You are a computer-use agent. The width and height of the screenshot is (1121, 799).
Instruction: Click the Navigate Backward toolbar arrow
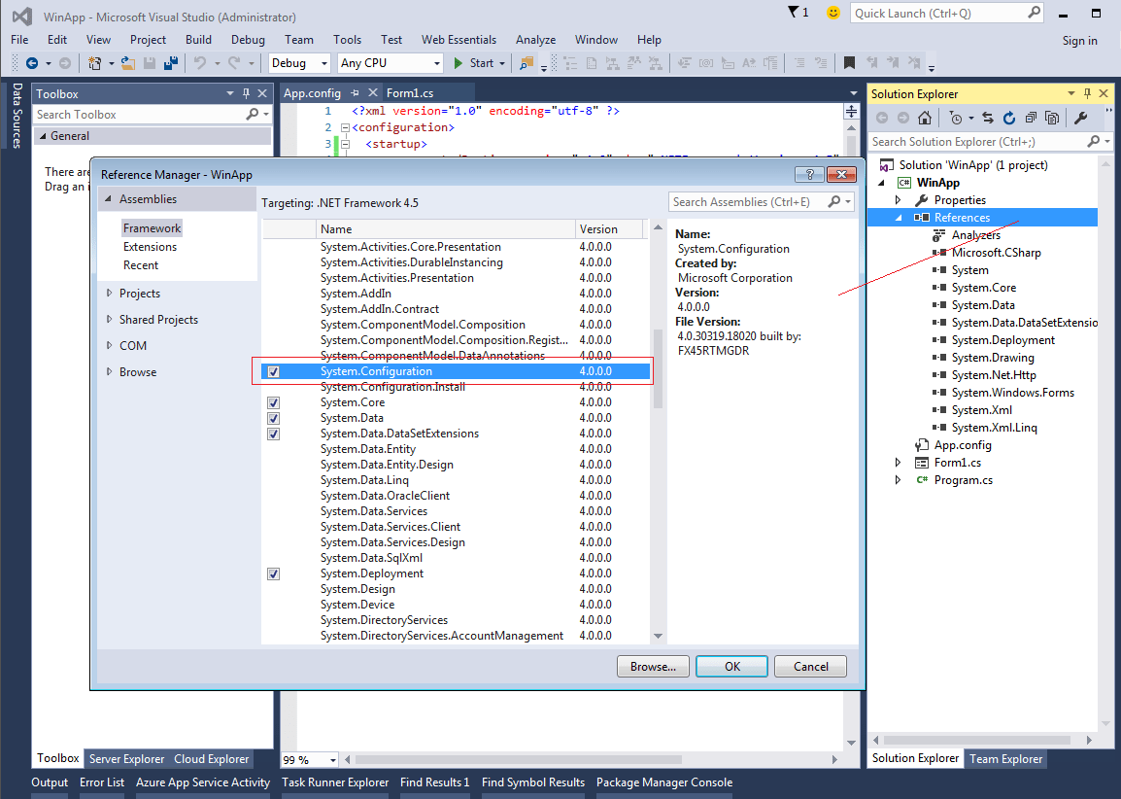click(31, 63)
